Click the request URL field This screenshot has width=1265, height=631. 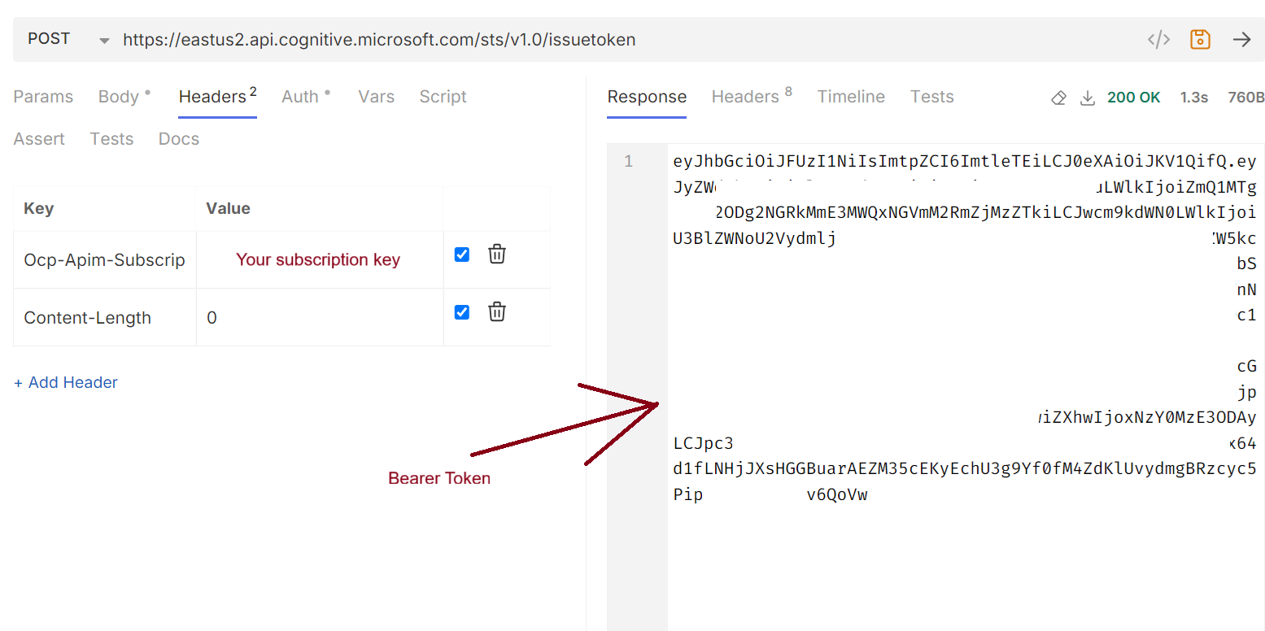pyautogui.click(x=379, y=39)
